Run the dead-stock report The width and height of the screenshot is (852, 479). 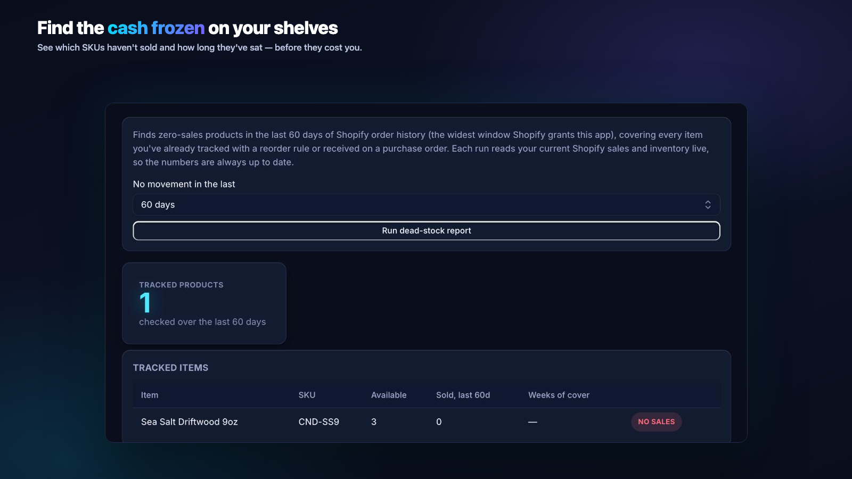(426, 231)
